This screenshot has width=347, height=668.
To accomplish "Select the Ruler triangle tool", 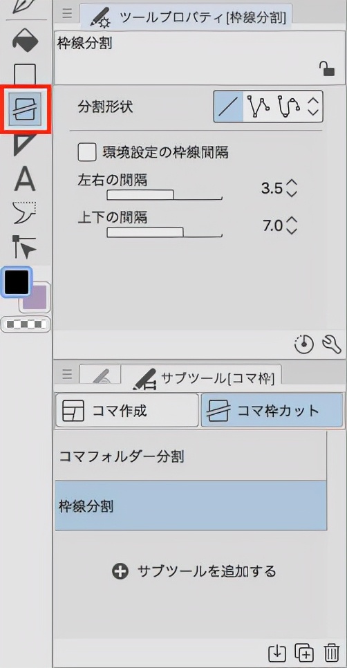I will pyautogui.click(x=25, y=146).
